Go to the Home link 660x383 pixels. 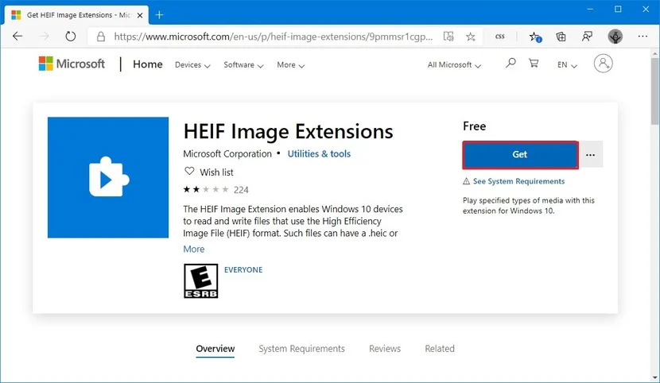tap(147, 64)
